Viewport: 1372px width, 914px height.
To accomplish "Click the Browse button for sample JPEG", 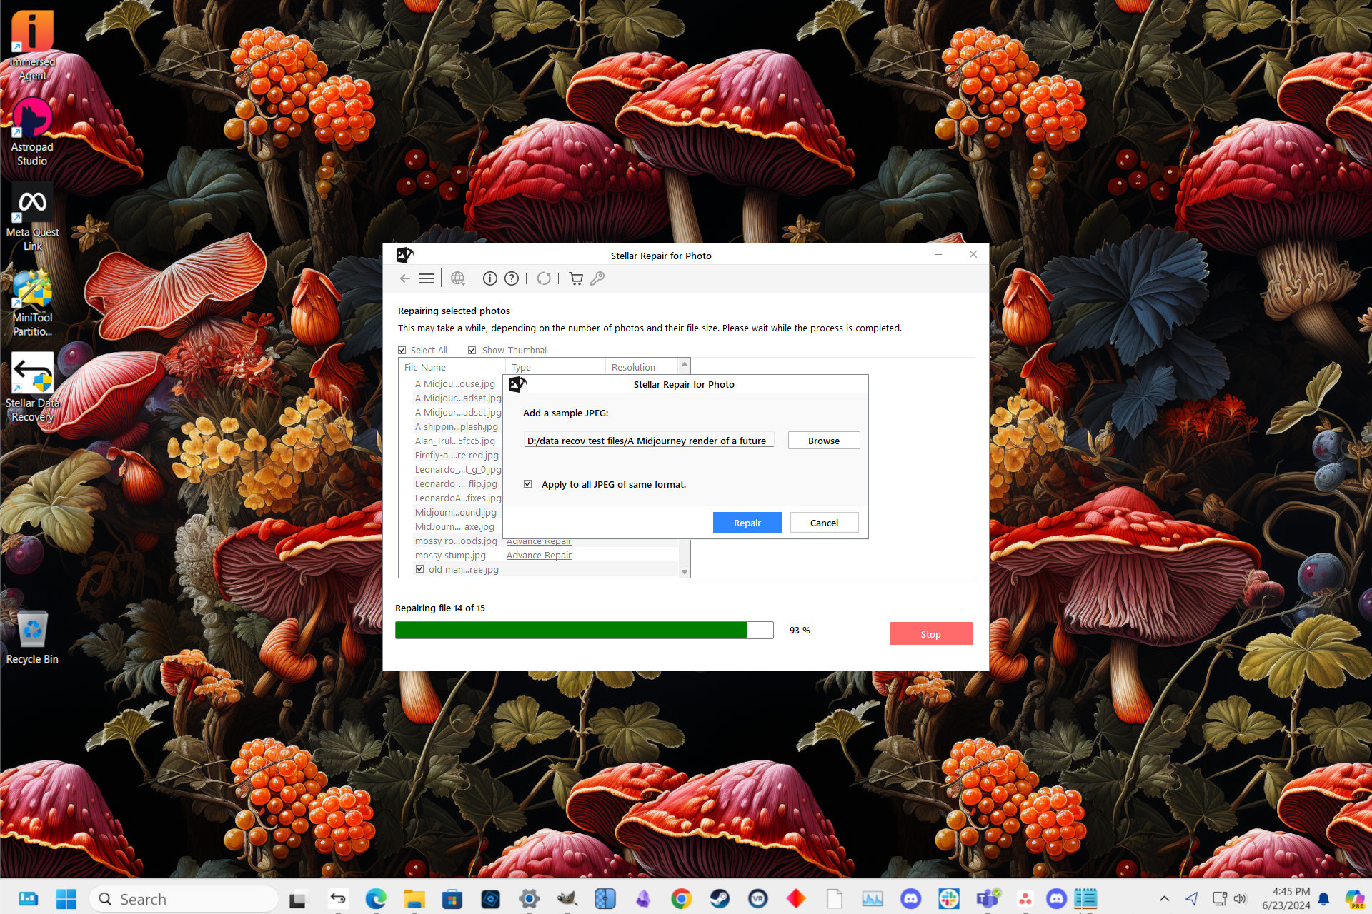I will tap(822, 440).
